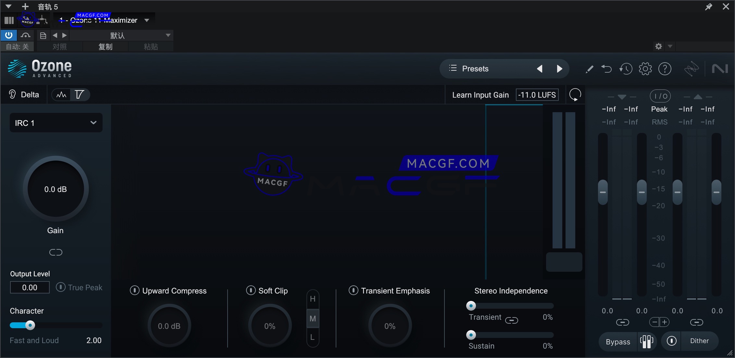Select the 音轨 5 track tab
This screenshot has width=735, height=358.
(x=47, y=6)
